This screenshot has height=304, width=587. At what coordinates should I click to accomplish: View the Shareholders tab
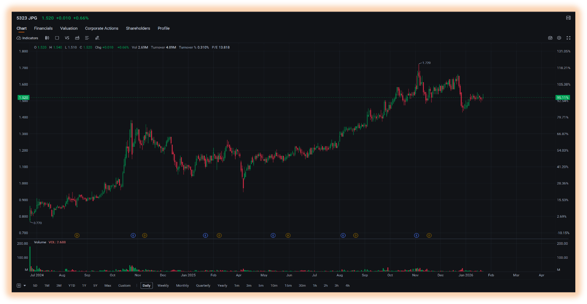pos(138,28)
